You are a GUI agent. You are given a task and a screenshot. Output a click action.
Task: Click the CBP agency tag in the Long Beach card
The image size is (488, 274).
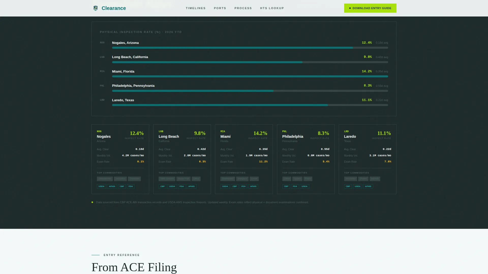tap(162, 186)
